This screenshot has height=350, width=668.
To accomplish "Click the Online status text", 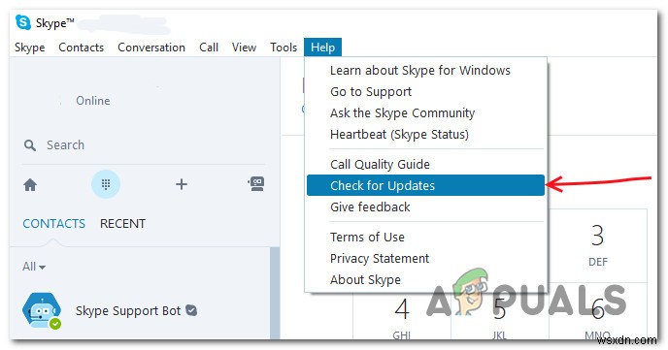I will (93, 101).
